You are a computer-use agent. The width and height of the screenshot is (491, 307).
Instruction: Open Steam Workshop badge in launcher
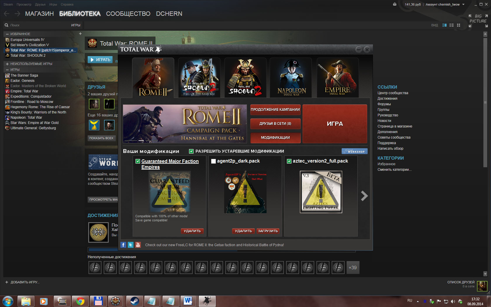[354, 151]
